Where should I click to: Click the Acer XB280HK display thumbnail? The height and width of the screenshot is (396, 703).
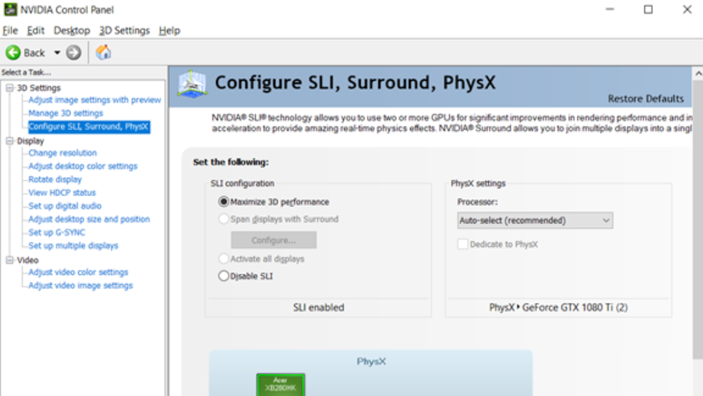coord(281,385)
